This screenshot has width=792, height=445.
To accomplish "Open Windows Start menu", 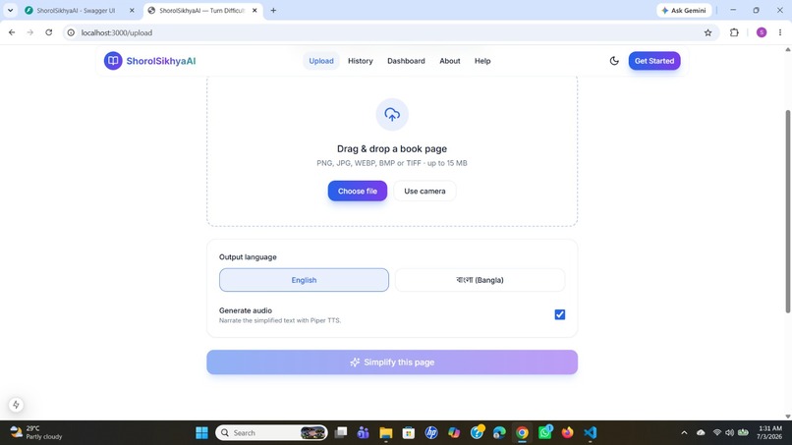I will pyautogui.click(x=201, y=433).
